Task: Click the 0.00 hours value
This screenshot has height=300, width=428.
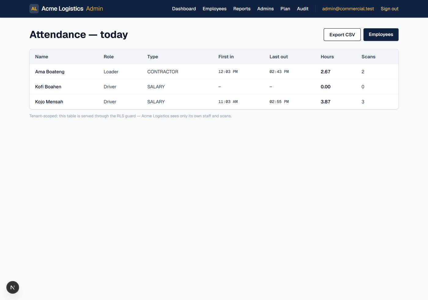Action: click(x=326, y=87)
